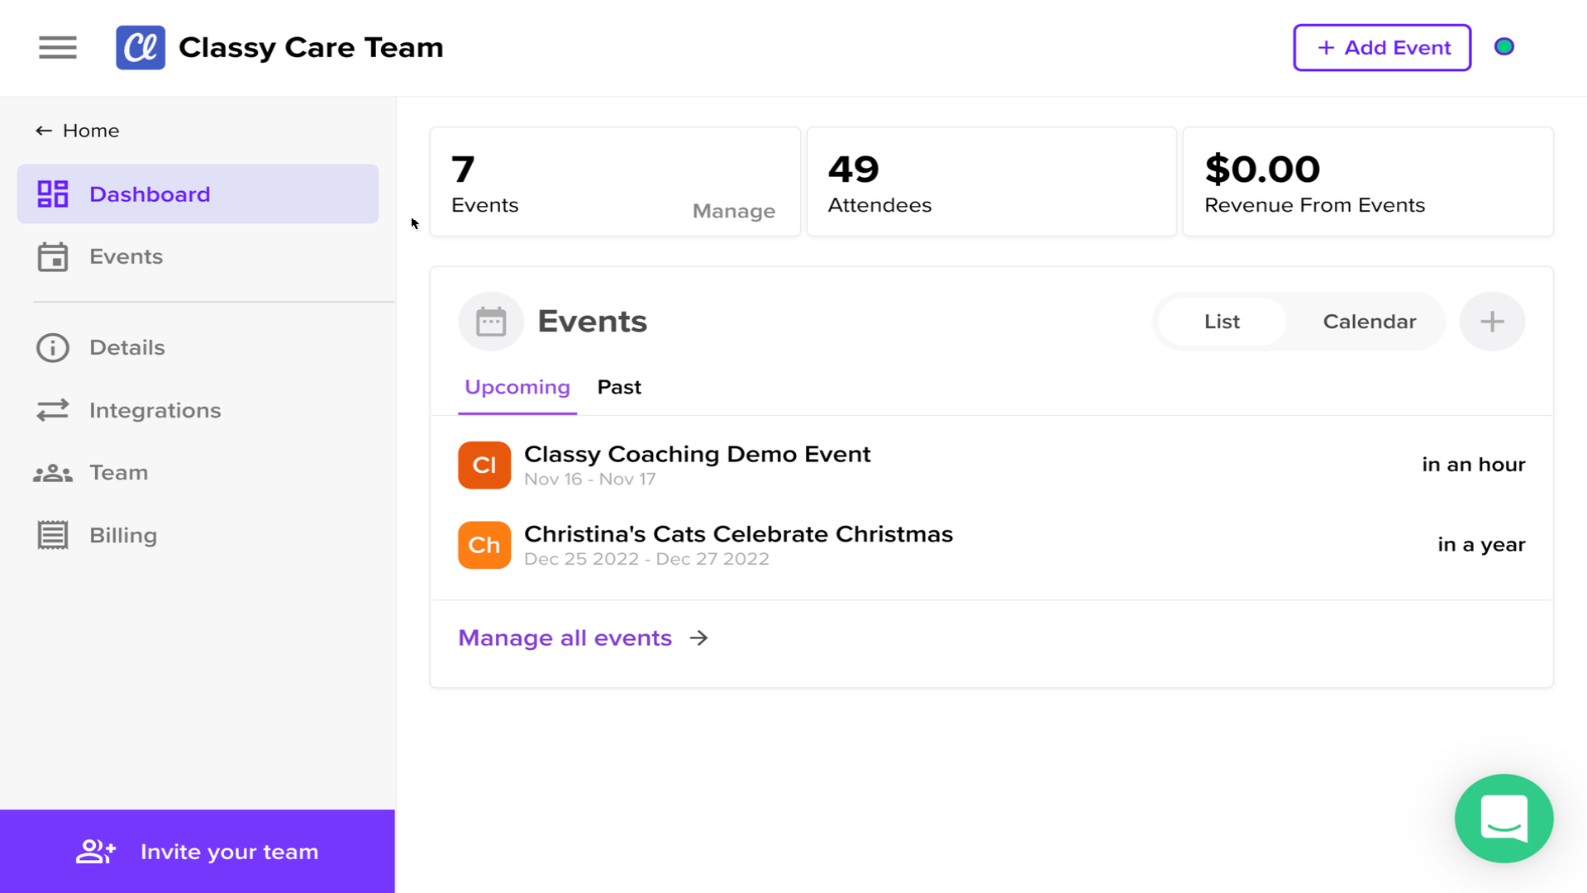Image resolution: width=1587 pixels, height=893 pixels.
Task: Click the 'in a year' label
Action: click(x=1481, y=545)
